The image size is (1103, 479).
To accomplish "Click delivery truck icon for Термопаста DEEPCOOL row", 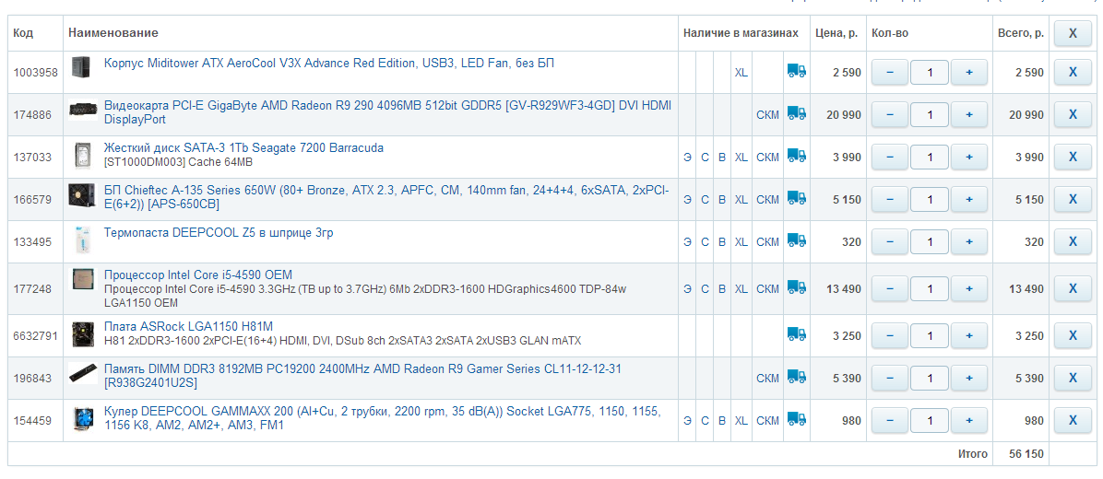I will (796, 240).
